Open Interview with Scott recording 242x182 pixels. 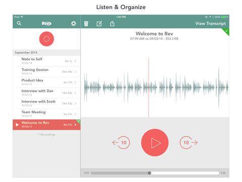tap(46, 103)
